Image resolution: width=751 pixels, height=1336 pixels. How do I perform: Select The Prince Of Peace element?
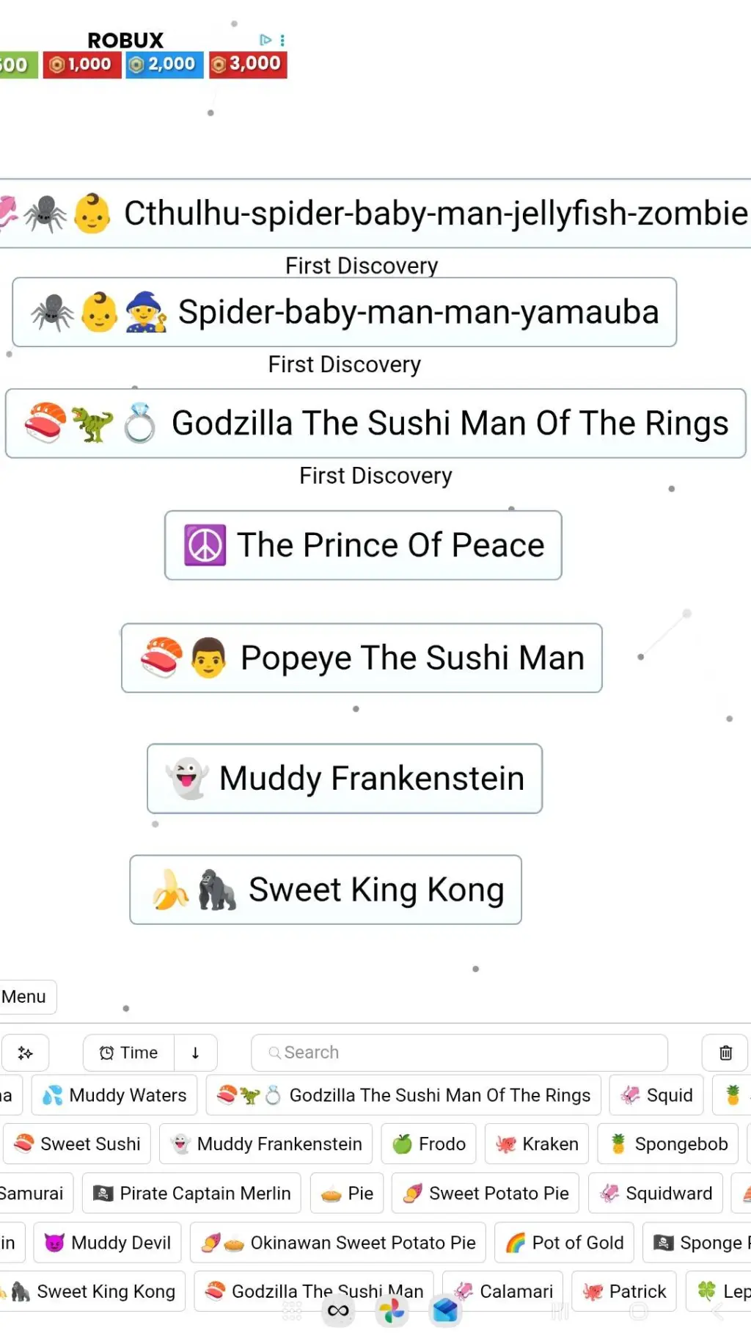coord(363,545)
